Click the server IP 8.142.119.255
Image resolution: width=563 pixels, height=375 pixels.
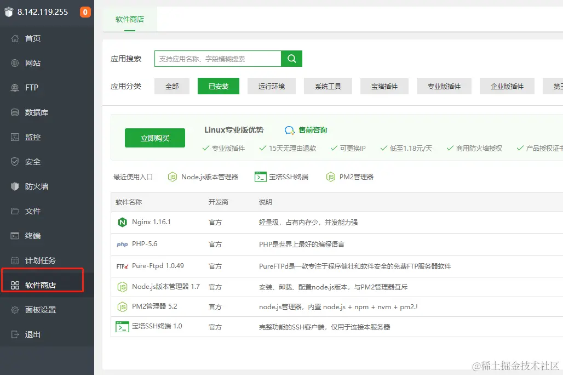(x=43, y=12)
